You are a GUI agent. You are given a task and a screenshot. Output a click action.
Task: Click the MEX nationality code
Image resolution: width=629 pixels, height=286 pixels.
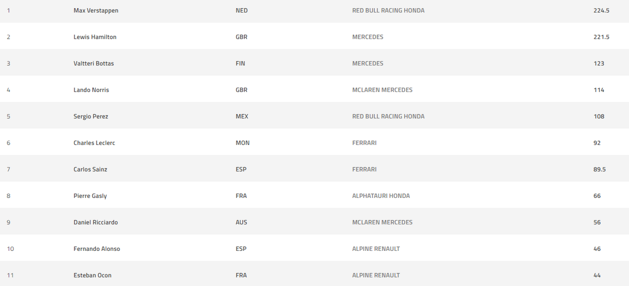click(242, 116)
